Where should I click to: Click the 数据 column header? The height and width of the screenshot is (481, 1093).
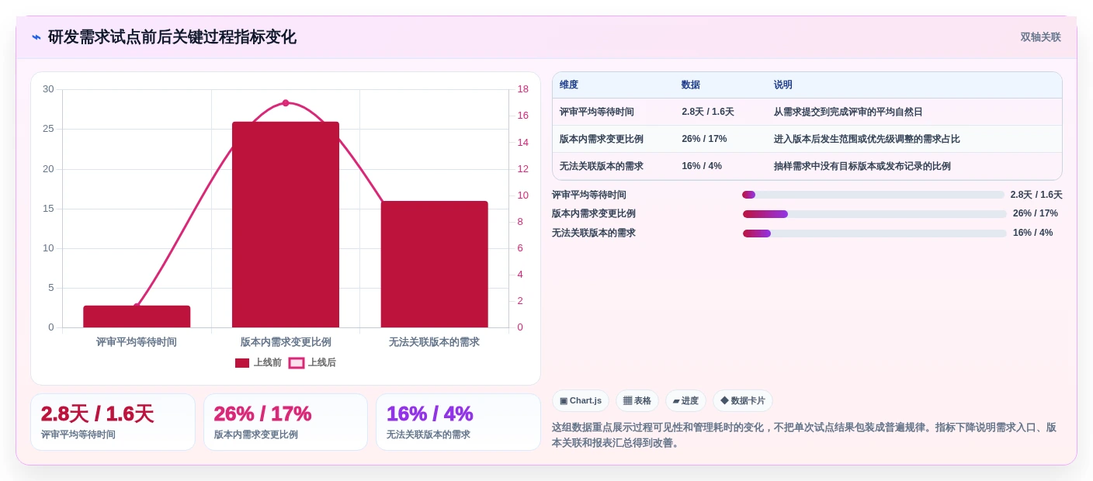[691, 85]
